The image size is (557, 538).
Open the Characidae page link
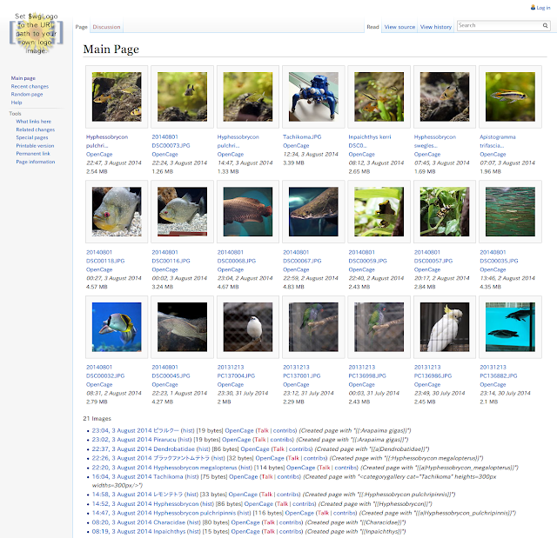(170, 522)
